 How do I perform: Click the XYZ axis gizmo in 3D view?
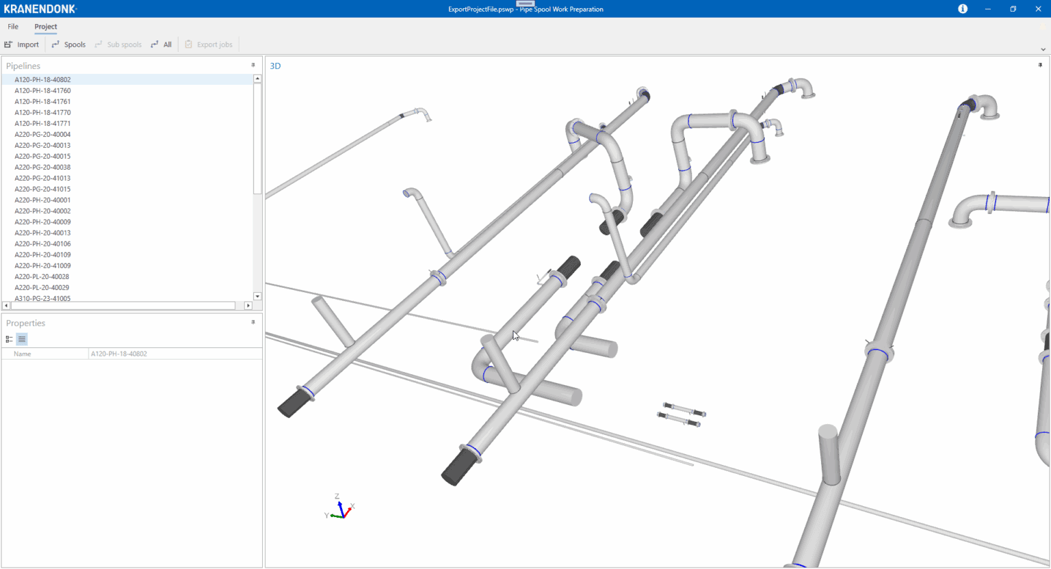339,507
